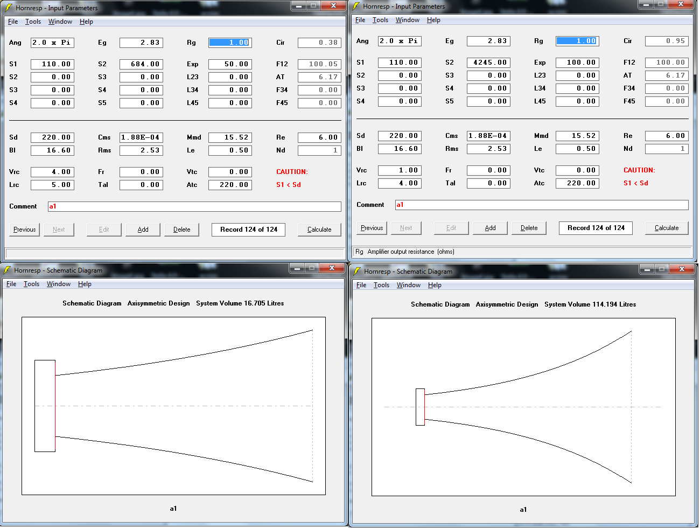
Task: Select Exp field 50.00 in left window
Action: 230,64
